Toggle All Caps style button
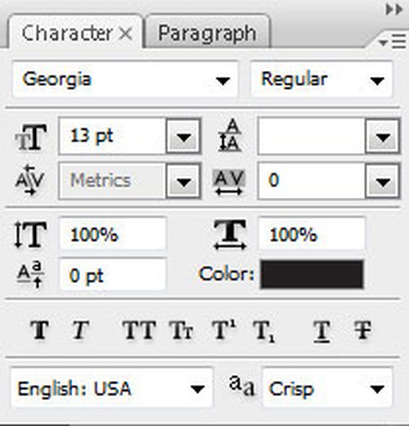Viewport: 409px width, 426px height. tap(139, 330)
